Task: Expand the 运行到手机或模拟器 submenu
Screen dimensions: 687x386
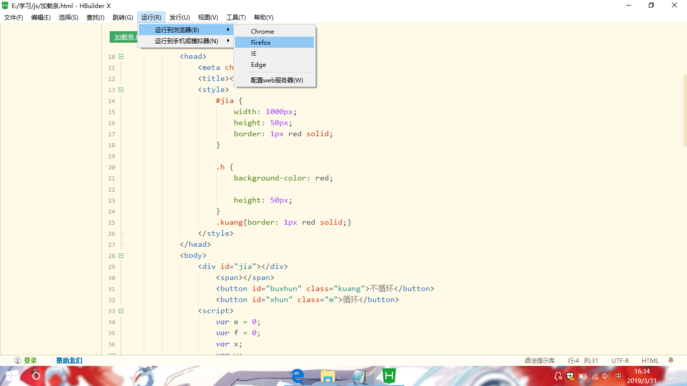Action: pyautogui.click(x=186, y=41)
